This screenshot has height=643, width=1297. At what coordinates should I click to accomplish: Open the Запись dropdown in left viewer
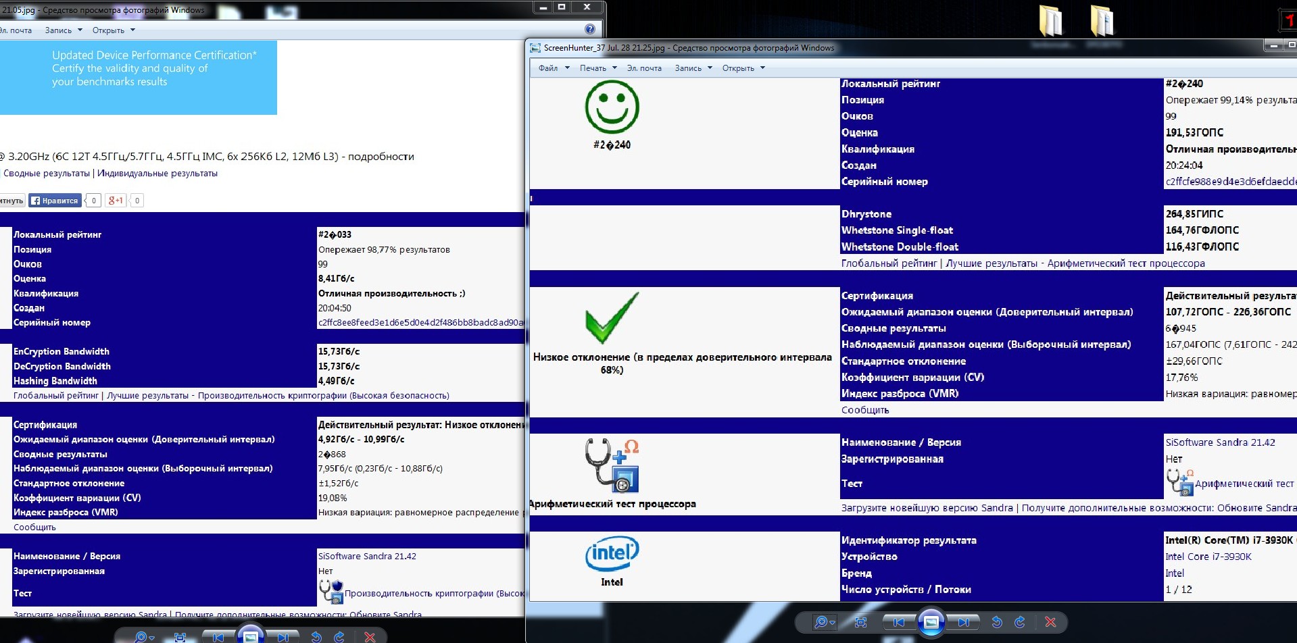pyautogui.click(x=64, y=30)
